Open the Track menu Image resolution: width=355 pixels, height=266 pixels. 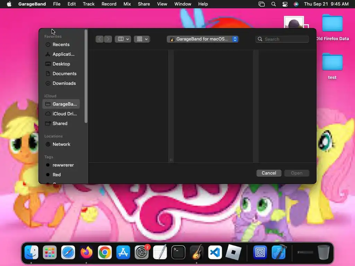[x=88, y=4]
